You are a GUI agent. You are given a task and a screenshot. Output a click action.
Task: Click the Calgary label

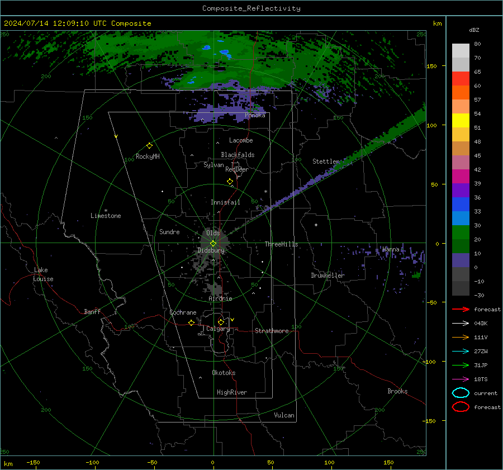pos(218,329)
